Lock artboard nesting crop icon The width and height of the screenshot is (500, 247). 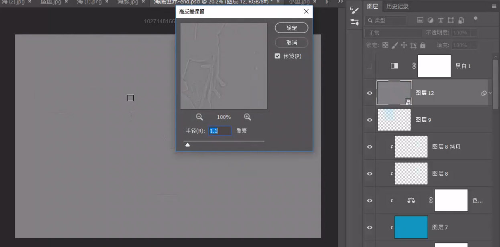click(x=413, y=45)
